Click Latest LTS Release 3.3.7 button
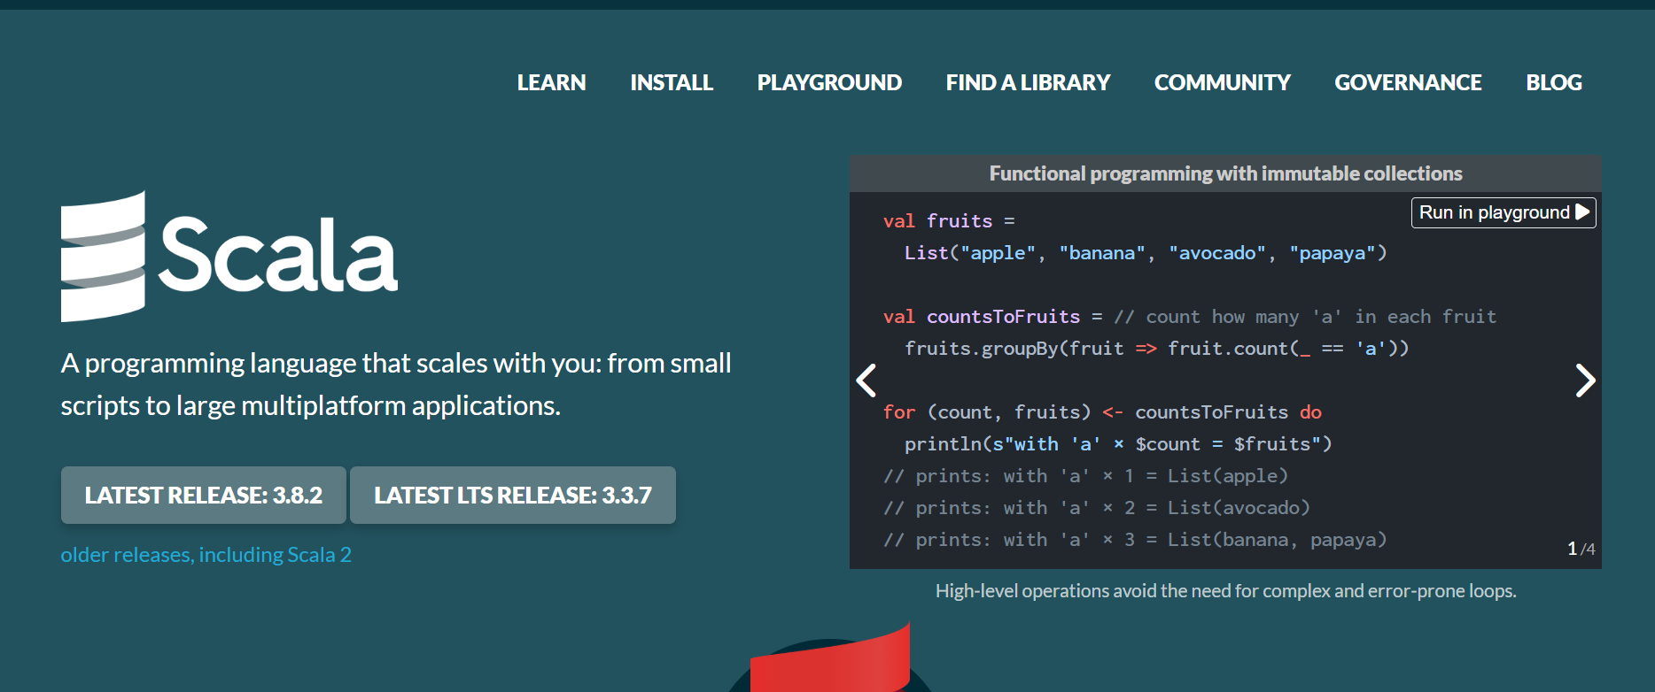 513,495
